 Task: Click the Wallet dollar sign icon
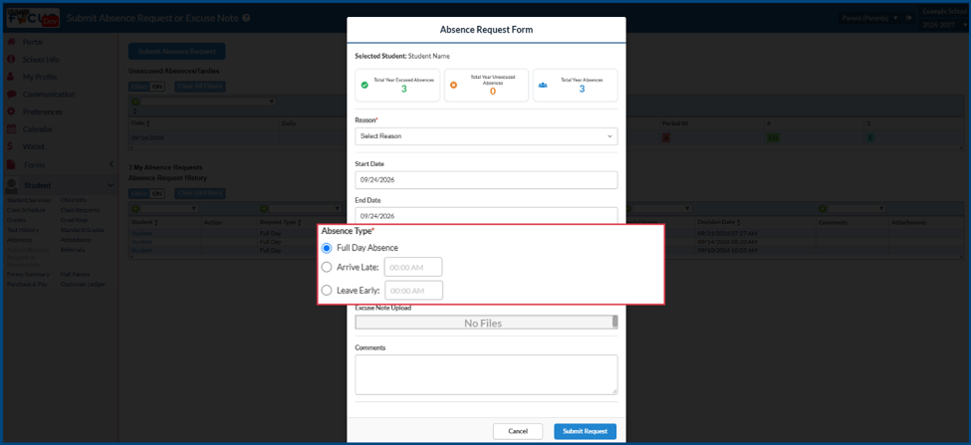[x=10, y=146]
